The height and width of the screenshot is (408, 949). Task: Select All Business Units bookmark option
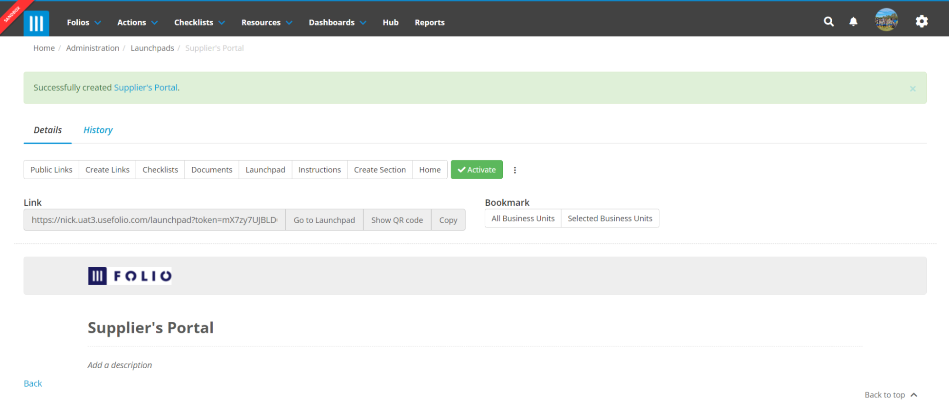pyautogui.click(x=523, y=218)
